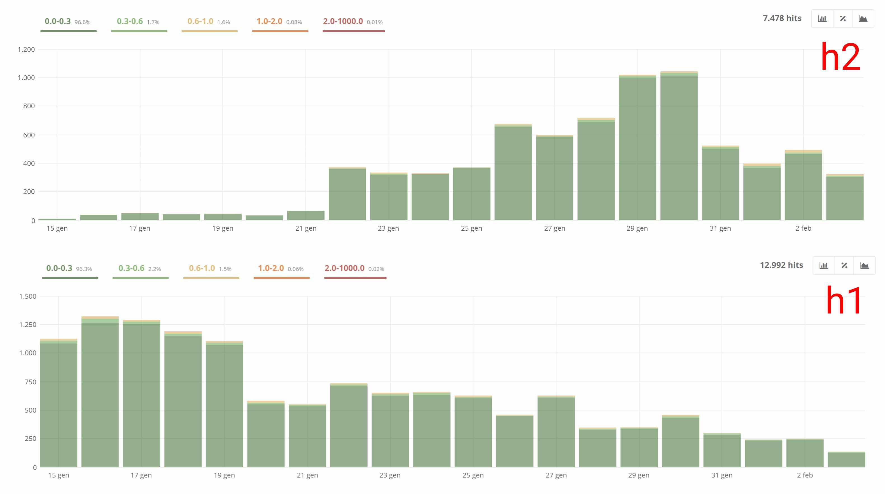Viewport: 885px width, 494px height.
Task: Switch h2 chart to percentage view
Action: 843,18
